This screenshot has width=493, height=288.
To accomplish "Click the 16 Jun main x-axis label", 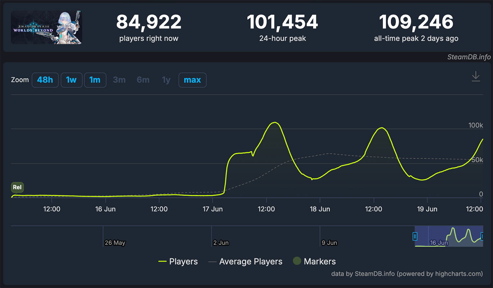I will 105,209.
